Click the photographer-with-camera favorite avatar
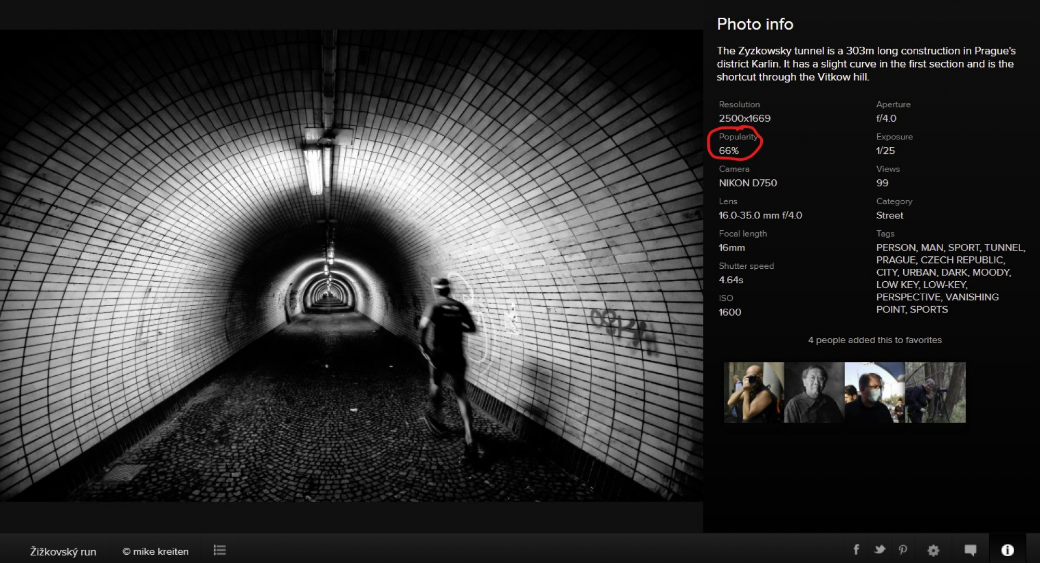 [753, 392]
